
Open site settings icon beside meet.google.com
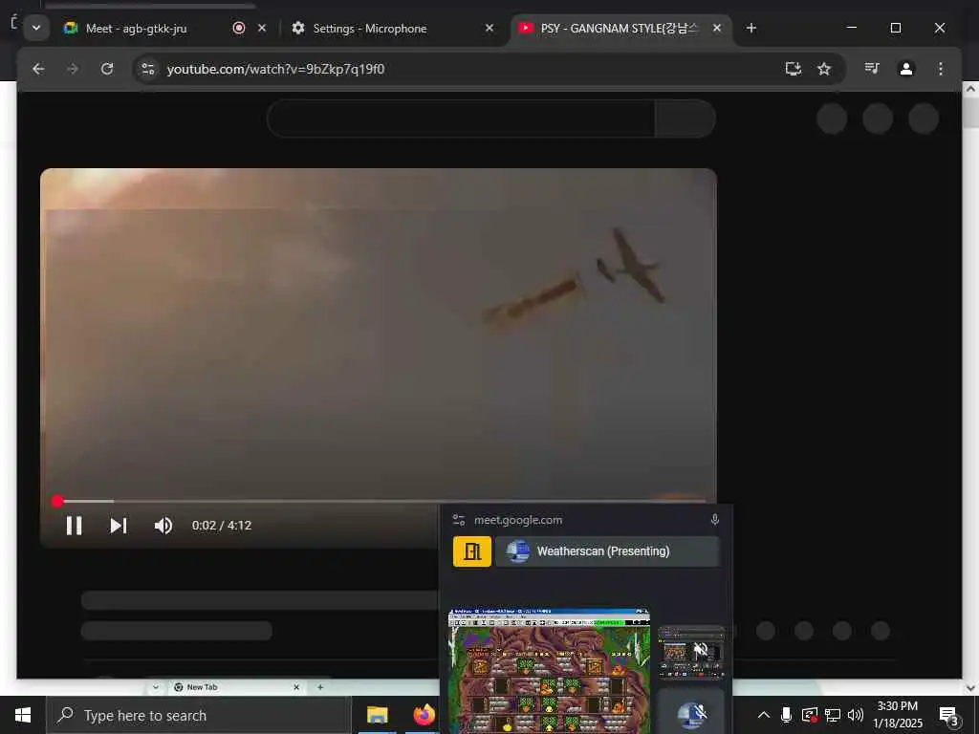[x=459, y=520]
